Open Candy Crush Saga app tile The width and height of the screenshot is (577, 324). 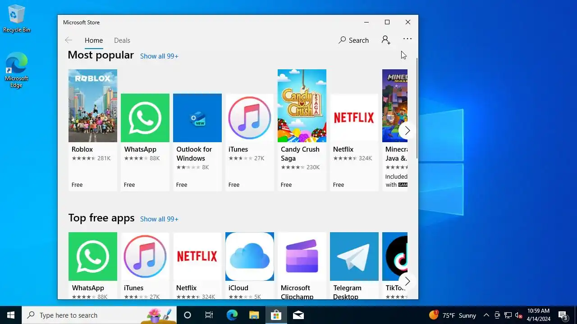click(302, 130)
